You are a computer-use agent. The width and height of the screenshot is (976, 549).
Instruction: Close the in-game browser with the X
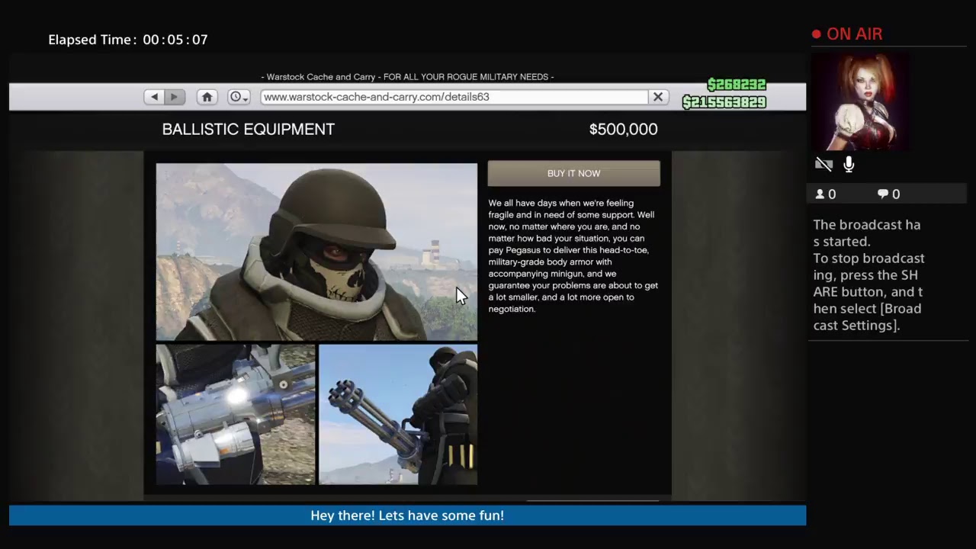click(658, 97)
